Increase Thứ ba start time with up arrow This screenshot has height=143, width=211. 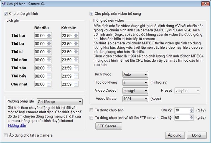coord(49,42)
